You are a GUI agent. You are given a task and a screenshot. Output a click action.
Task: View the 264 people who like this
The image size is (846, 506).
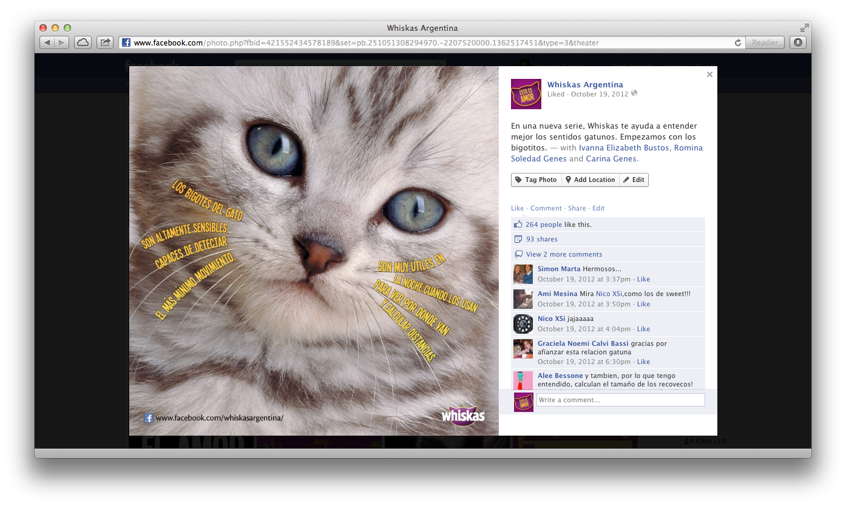pos(544,224)
